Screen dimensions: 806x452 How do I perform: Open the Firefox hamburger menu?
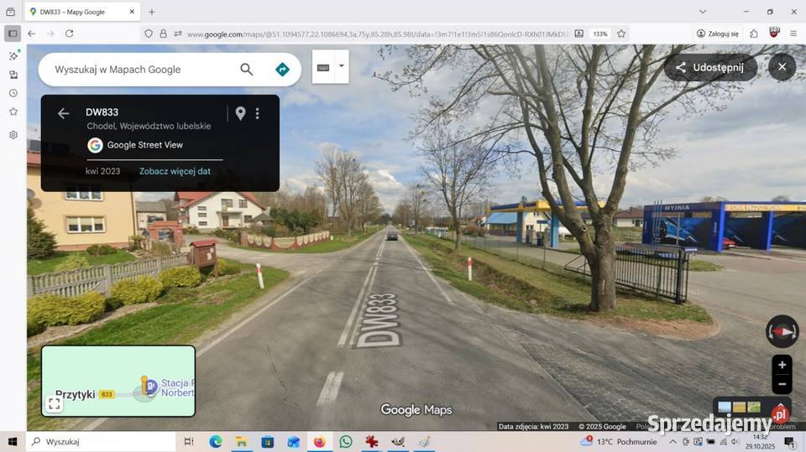tap(793, 34)
